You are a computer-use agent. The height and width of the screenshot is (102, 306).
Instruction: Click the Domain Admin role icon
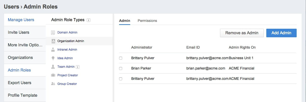(x=53, y=32)
